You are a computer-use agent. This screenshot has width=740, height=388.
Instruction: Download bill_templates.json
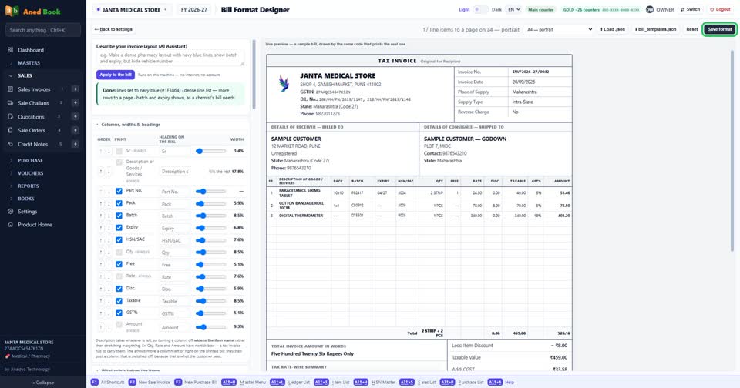655,29
